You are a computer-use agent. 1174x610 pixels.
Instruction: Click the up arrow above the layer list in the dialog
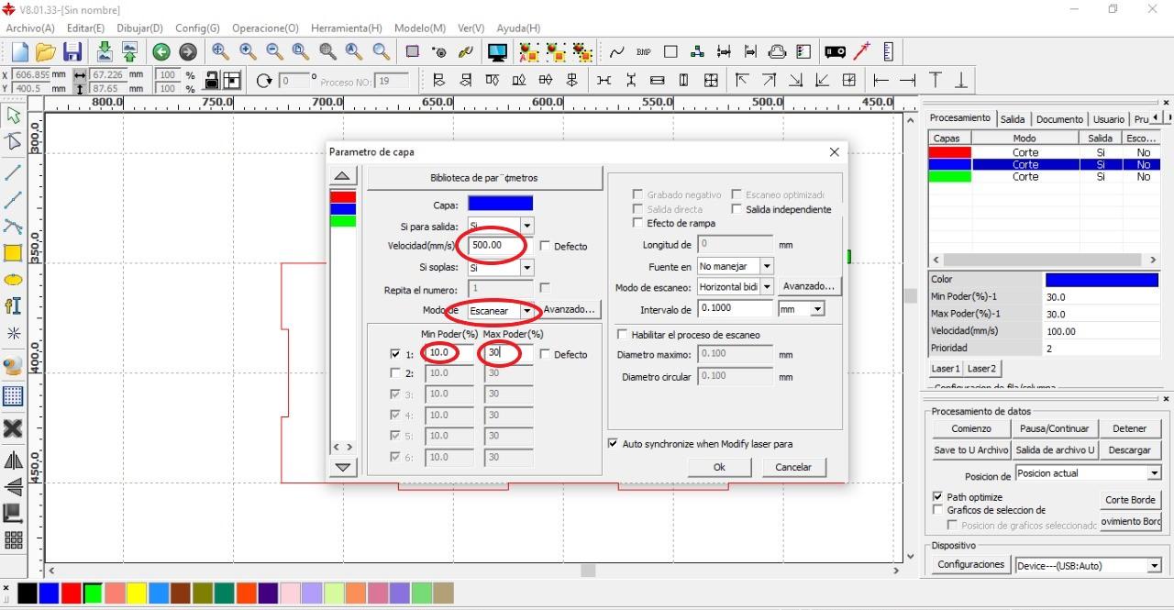(x=342, y=176)
